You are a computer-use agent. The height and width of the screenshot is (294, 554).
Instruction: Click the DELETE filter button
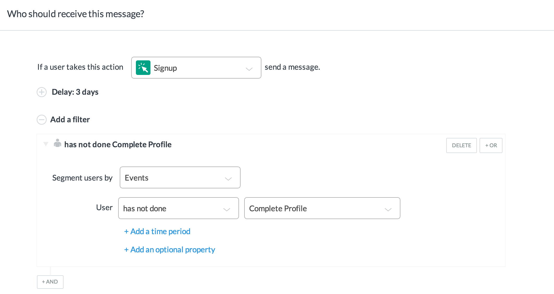(461, 145)
